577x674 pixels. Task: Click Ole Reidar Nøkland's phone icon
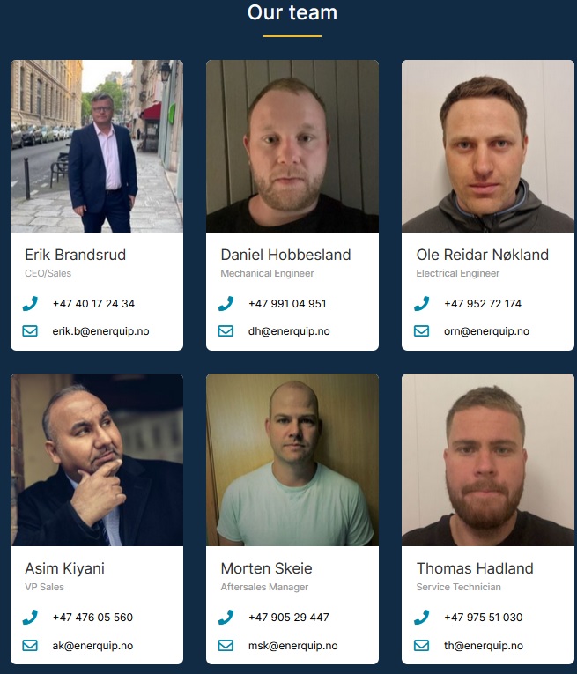[421, 303]
